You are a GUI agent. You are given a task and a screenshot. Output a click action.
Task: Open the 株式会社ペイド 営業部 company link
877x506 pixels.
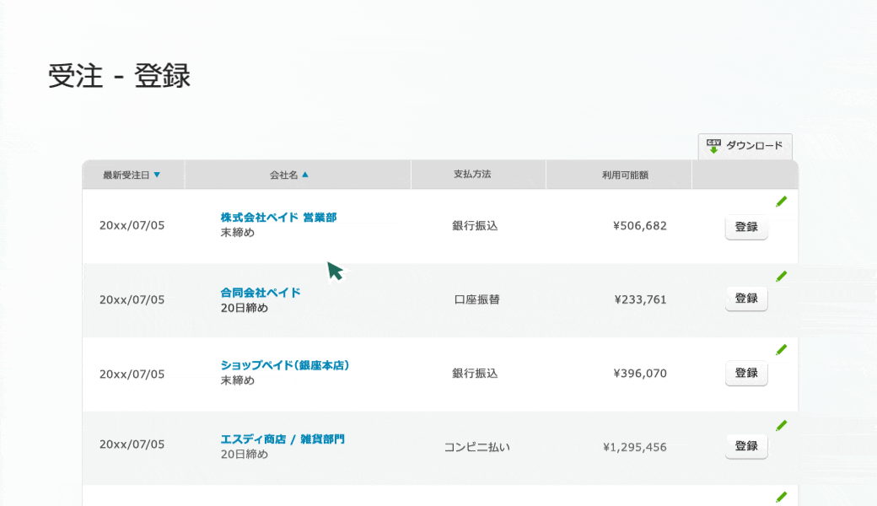tap(278, 218)
